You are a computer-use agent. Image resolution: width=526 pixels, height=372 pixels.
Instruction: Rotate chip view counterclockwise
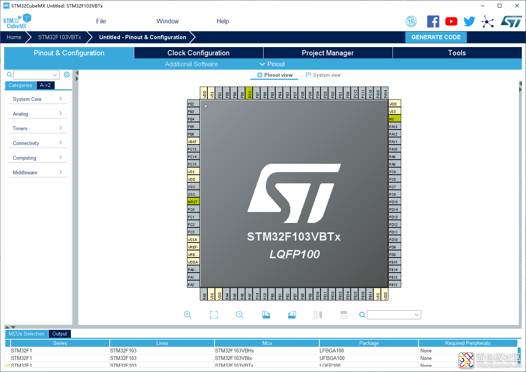tap(292, 315)
